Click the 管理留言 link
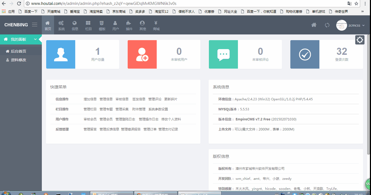The width and height of the screenshot is (371, 195). 90,129
